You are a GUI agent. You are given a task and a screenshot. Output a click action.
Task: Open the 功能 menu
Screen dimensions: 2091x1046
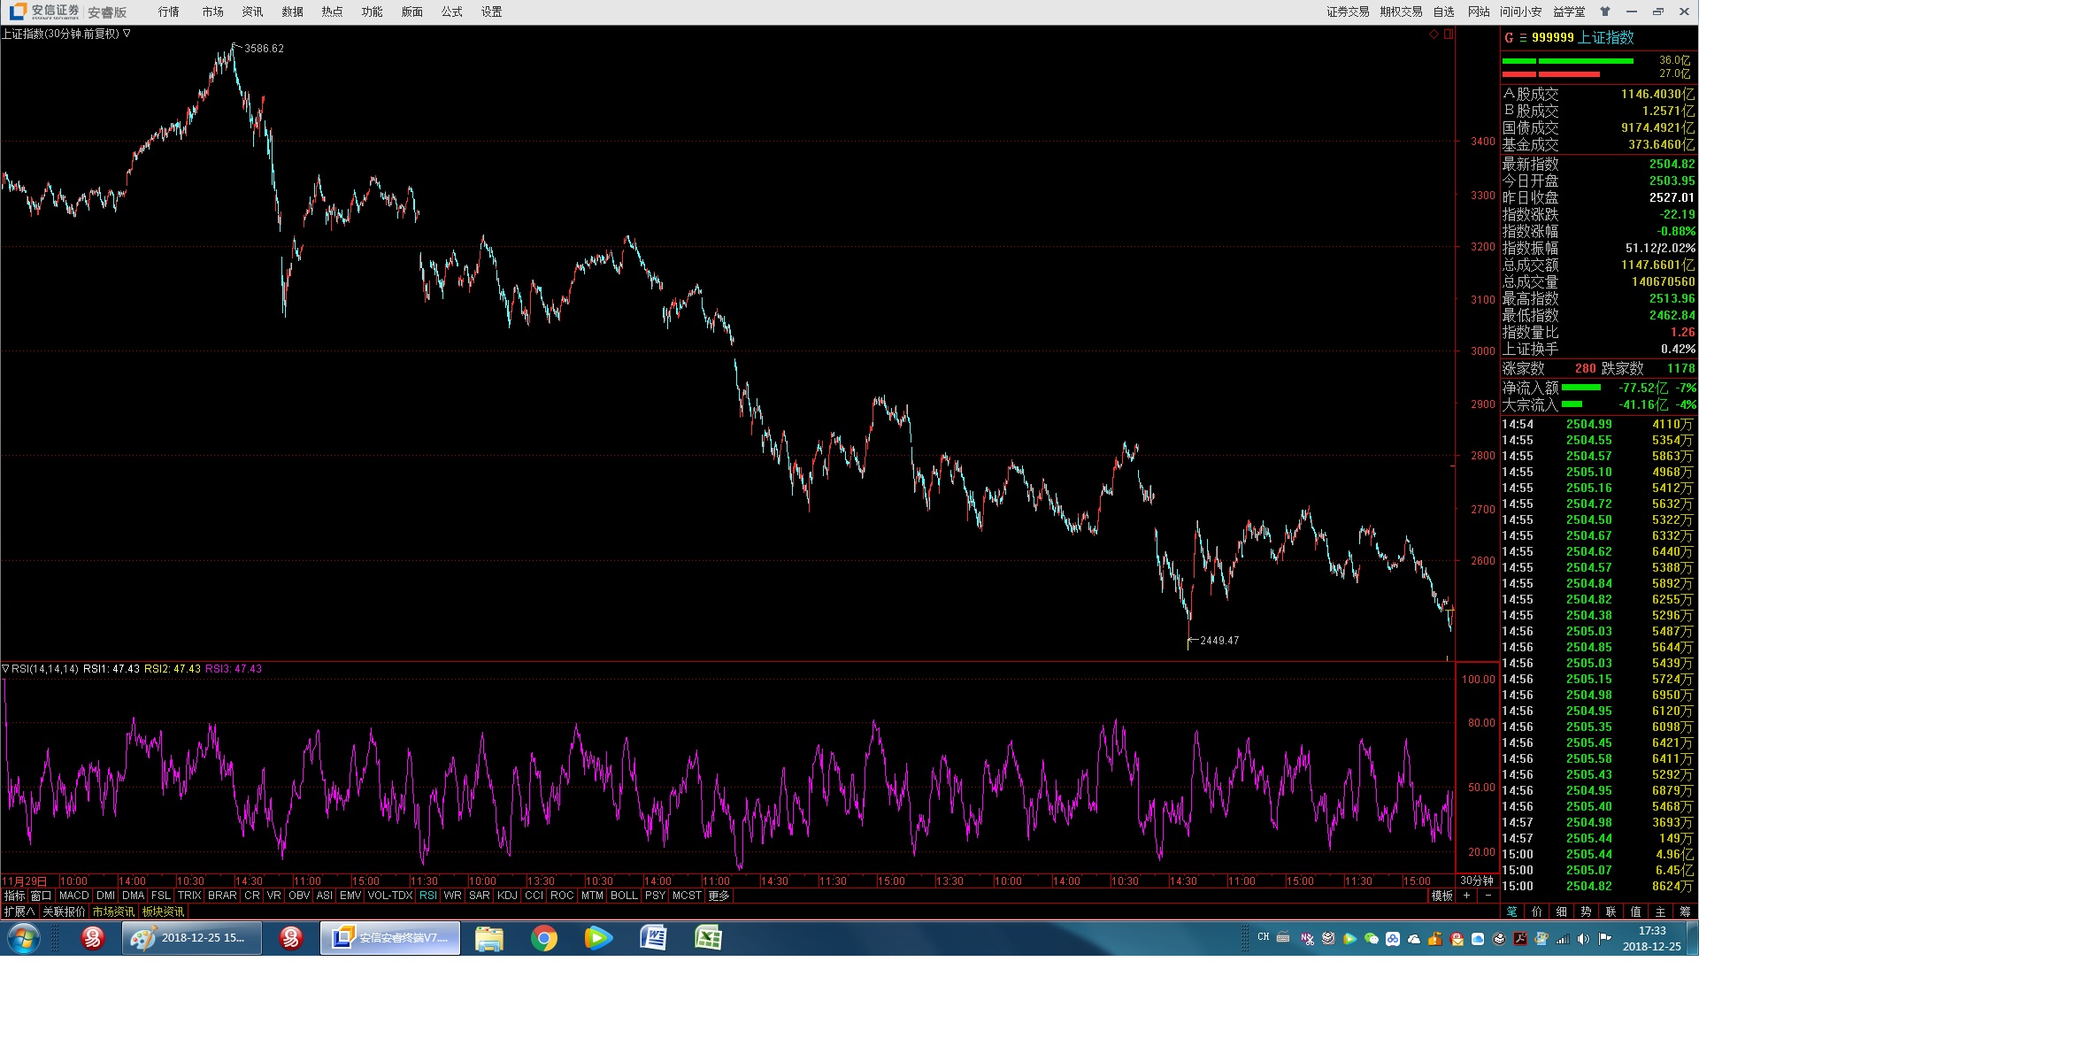[372, 12]
